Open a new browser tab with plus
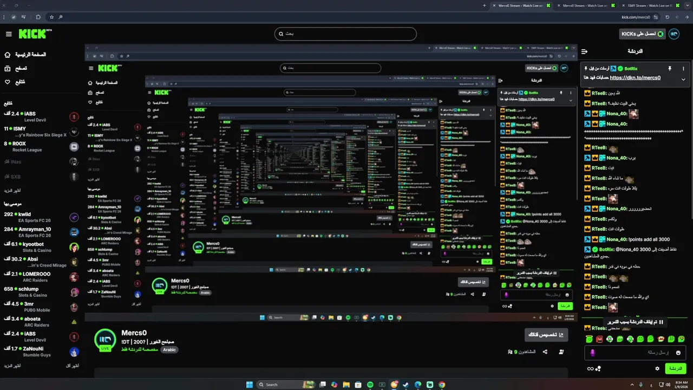 (484, 5)
